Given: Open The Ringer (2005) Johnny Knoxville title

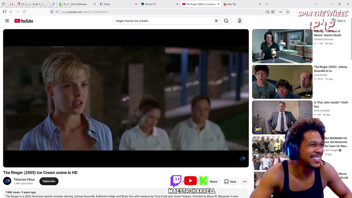Looking at the screenshot, I should pyautogui.click(x=331, y=69).
